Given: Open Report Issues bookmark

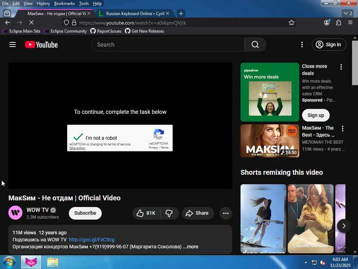Looking at the screenshot, I should pyautogui.click(x=106, y=31).
